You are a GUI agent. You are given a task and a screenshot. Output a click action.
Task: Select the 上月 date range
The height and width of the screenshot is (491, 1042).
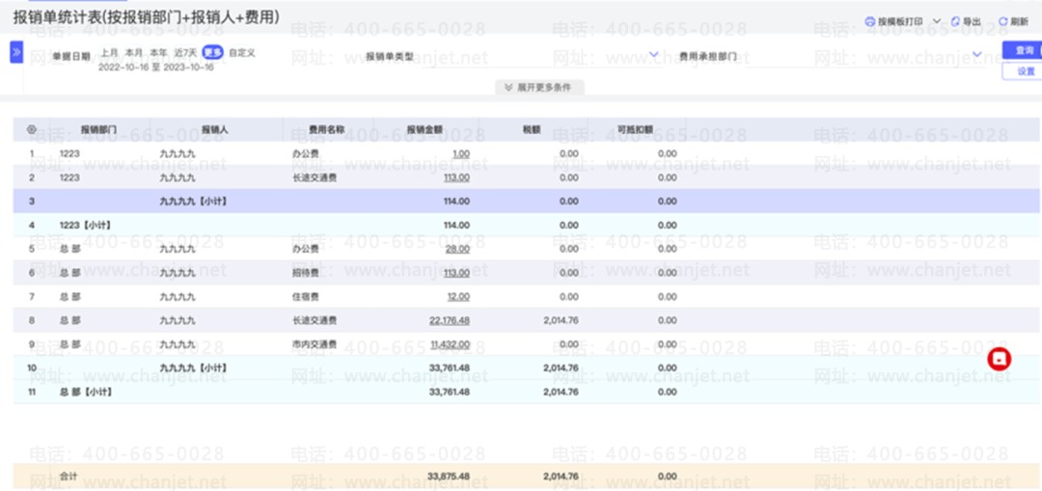pyautogui.click(x=108, y=52)
